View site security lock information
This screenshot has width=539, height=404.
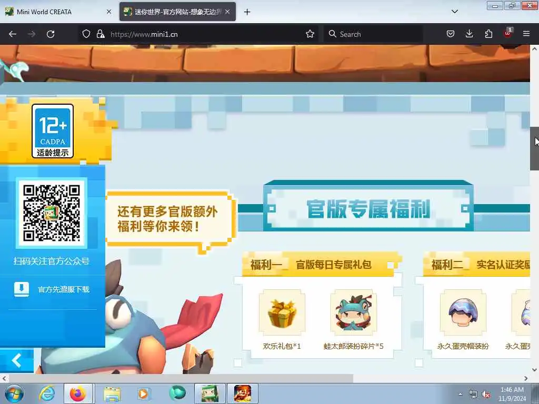[x=101, y=34]
